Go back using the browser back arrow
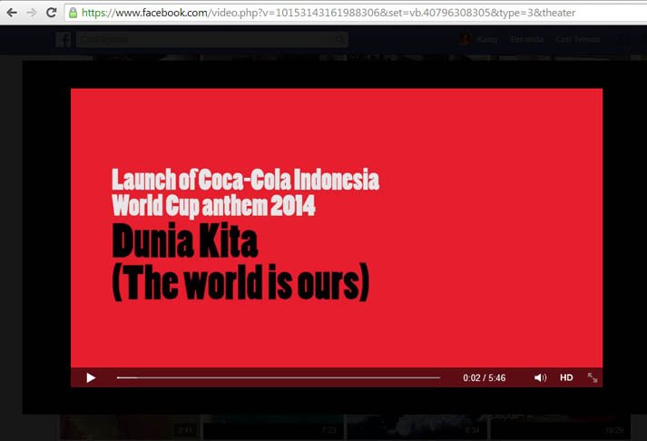 (12, 13)
